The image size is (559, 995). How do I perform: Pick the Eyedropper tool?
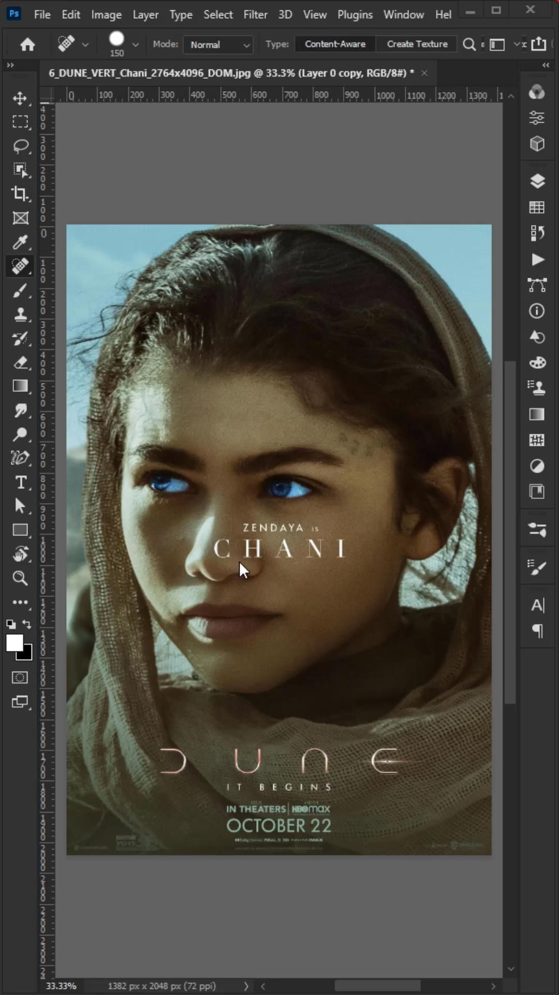[20, 242]
